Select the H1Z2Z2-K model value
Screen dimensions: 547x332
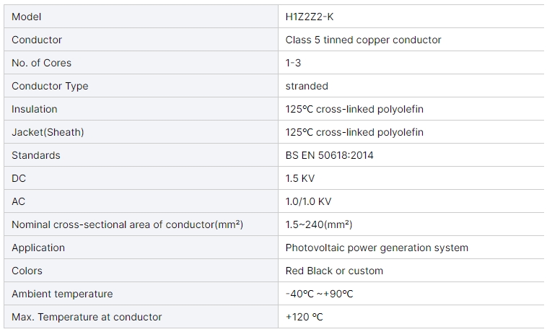309,17
